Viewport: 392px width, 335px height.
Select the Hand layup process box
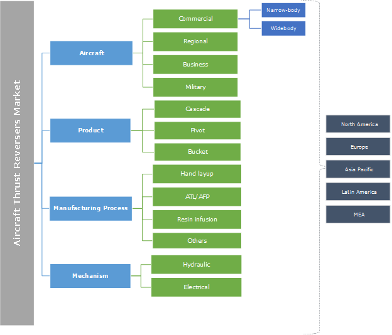click(197, 174)
